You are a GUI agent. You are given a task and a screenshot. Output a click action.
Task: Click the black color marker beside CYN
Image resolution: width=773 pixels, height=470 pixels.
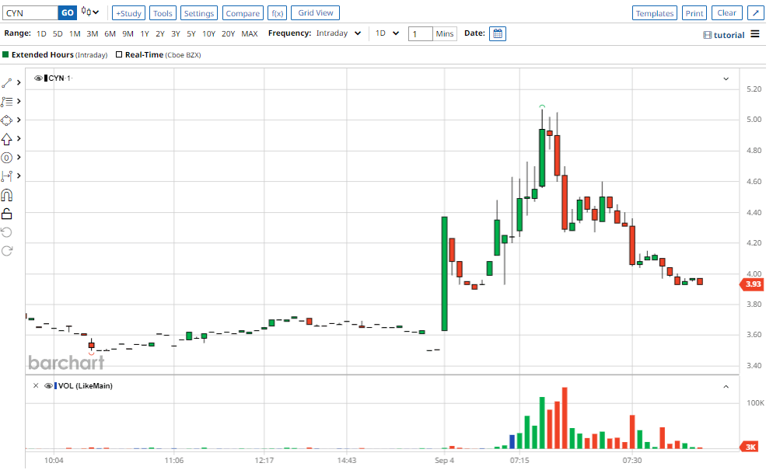pyautogui.click(x=46, y=78)
